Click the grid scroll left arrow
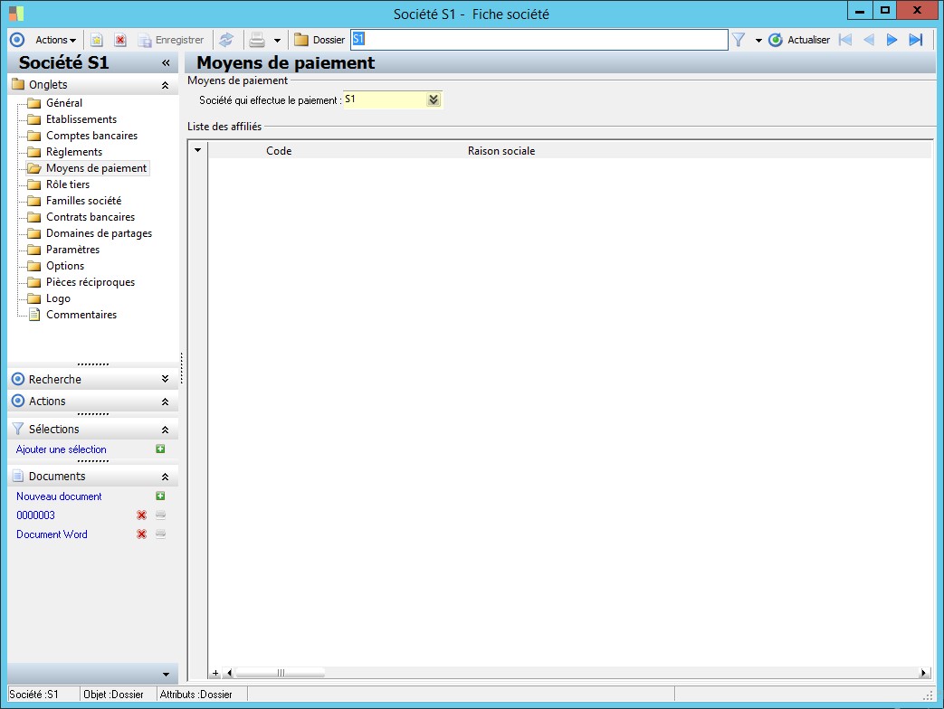 tap(229, 673)
